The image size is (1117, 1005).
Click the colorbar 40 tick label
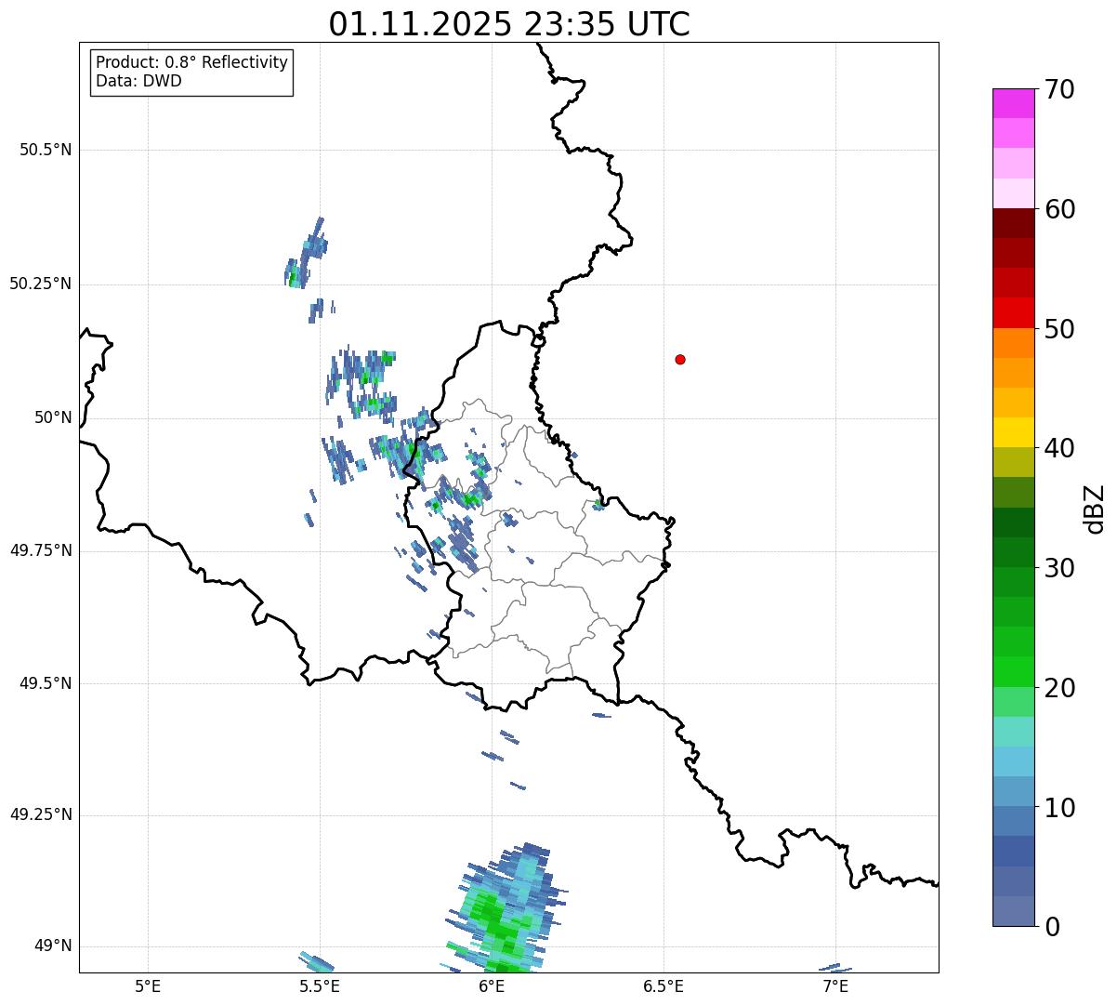[1059, 448]
